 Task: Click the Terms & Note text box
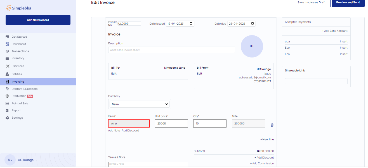pos(148,164)
